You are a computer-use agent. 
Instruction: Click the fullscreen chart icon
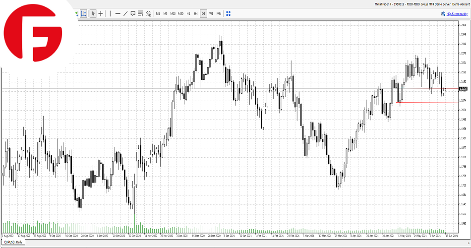228,13
